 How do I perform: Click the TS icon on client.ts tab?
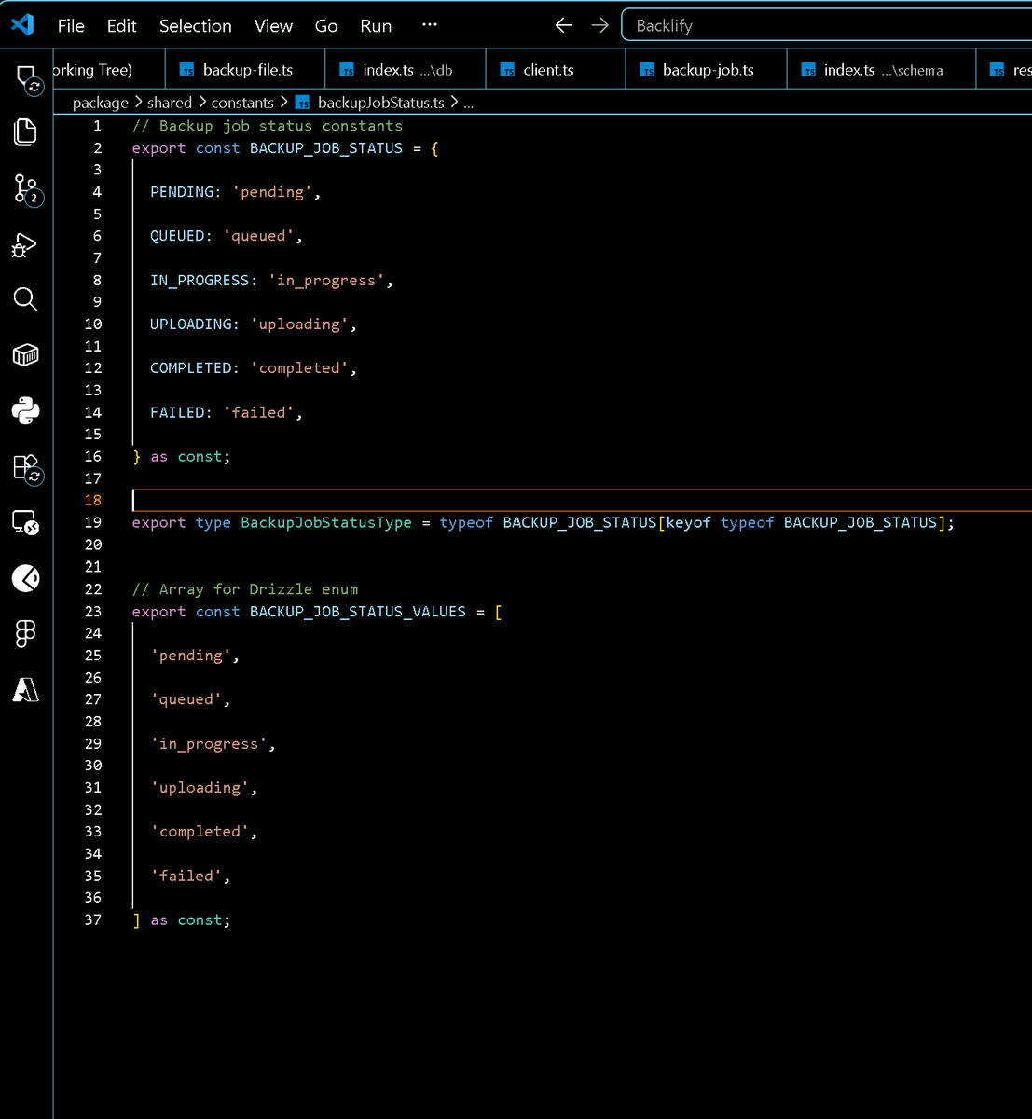coord(508,70)
